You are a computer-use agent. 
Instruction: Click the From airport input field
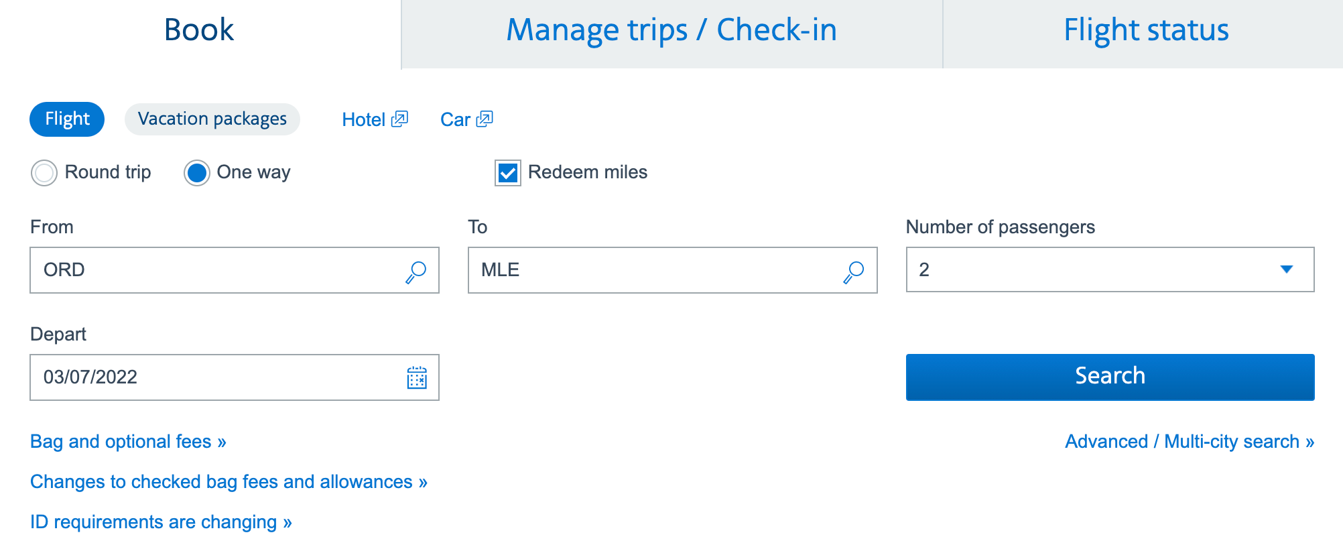point(214,270)
